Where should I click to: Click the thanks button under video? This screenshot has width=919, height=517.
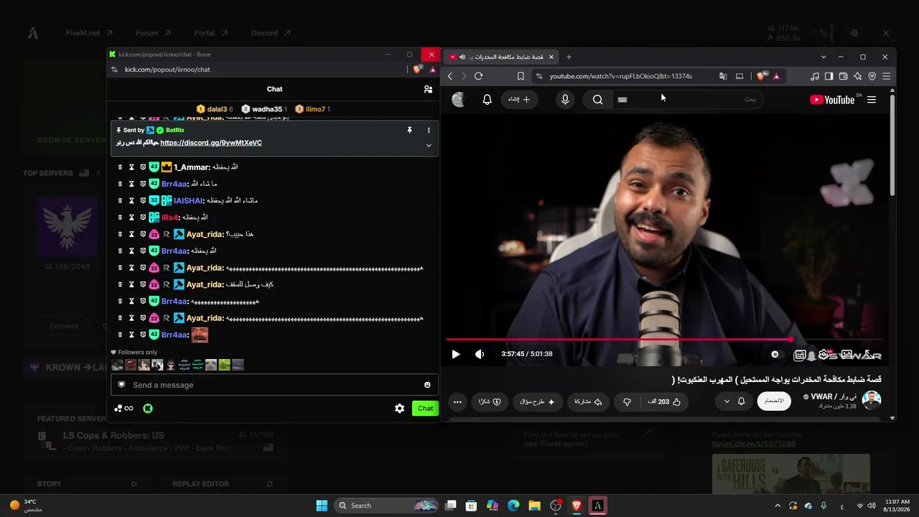click(490, 402)
